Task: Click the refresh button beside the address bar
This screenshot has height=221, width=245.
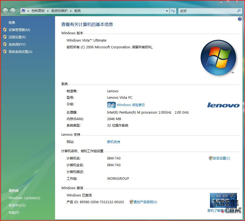Action: (173, 11)
